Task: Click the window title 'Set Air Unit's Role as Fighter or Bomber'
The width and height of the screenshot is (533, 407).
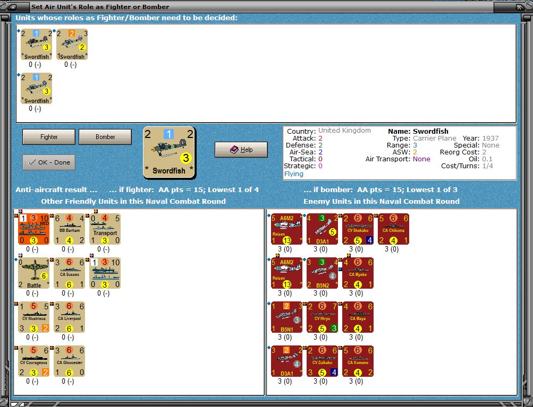Action: coord(100,7)
